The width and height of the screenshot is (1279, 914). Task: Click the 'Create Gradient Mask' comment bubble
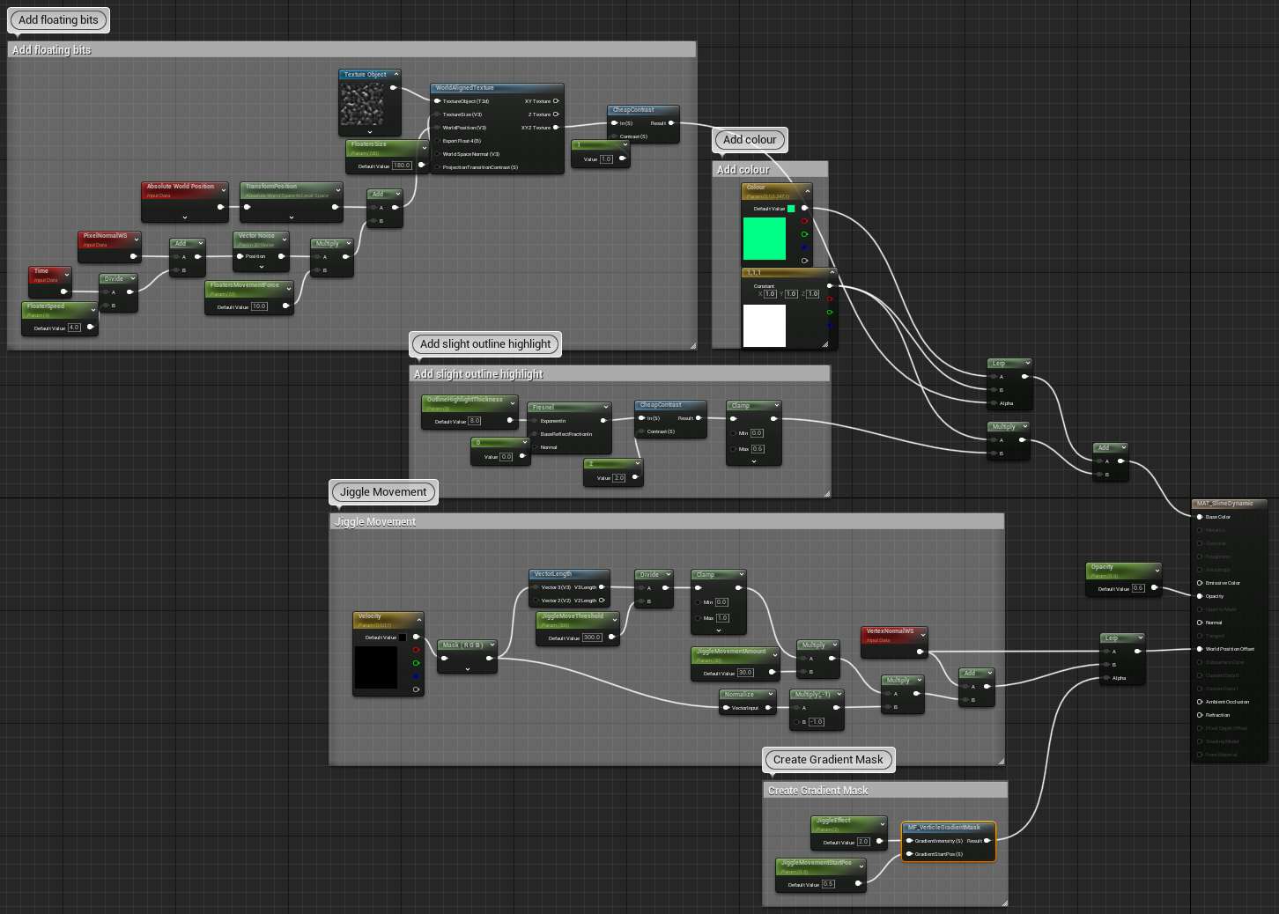(828, 759)
